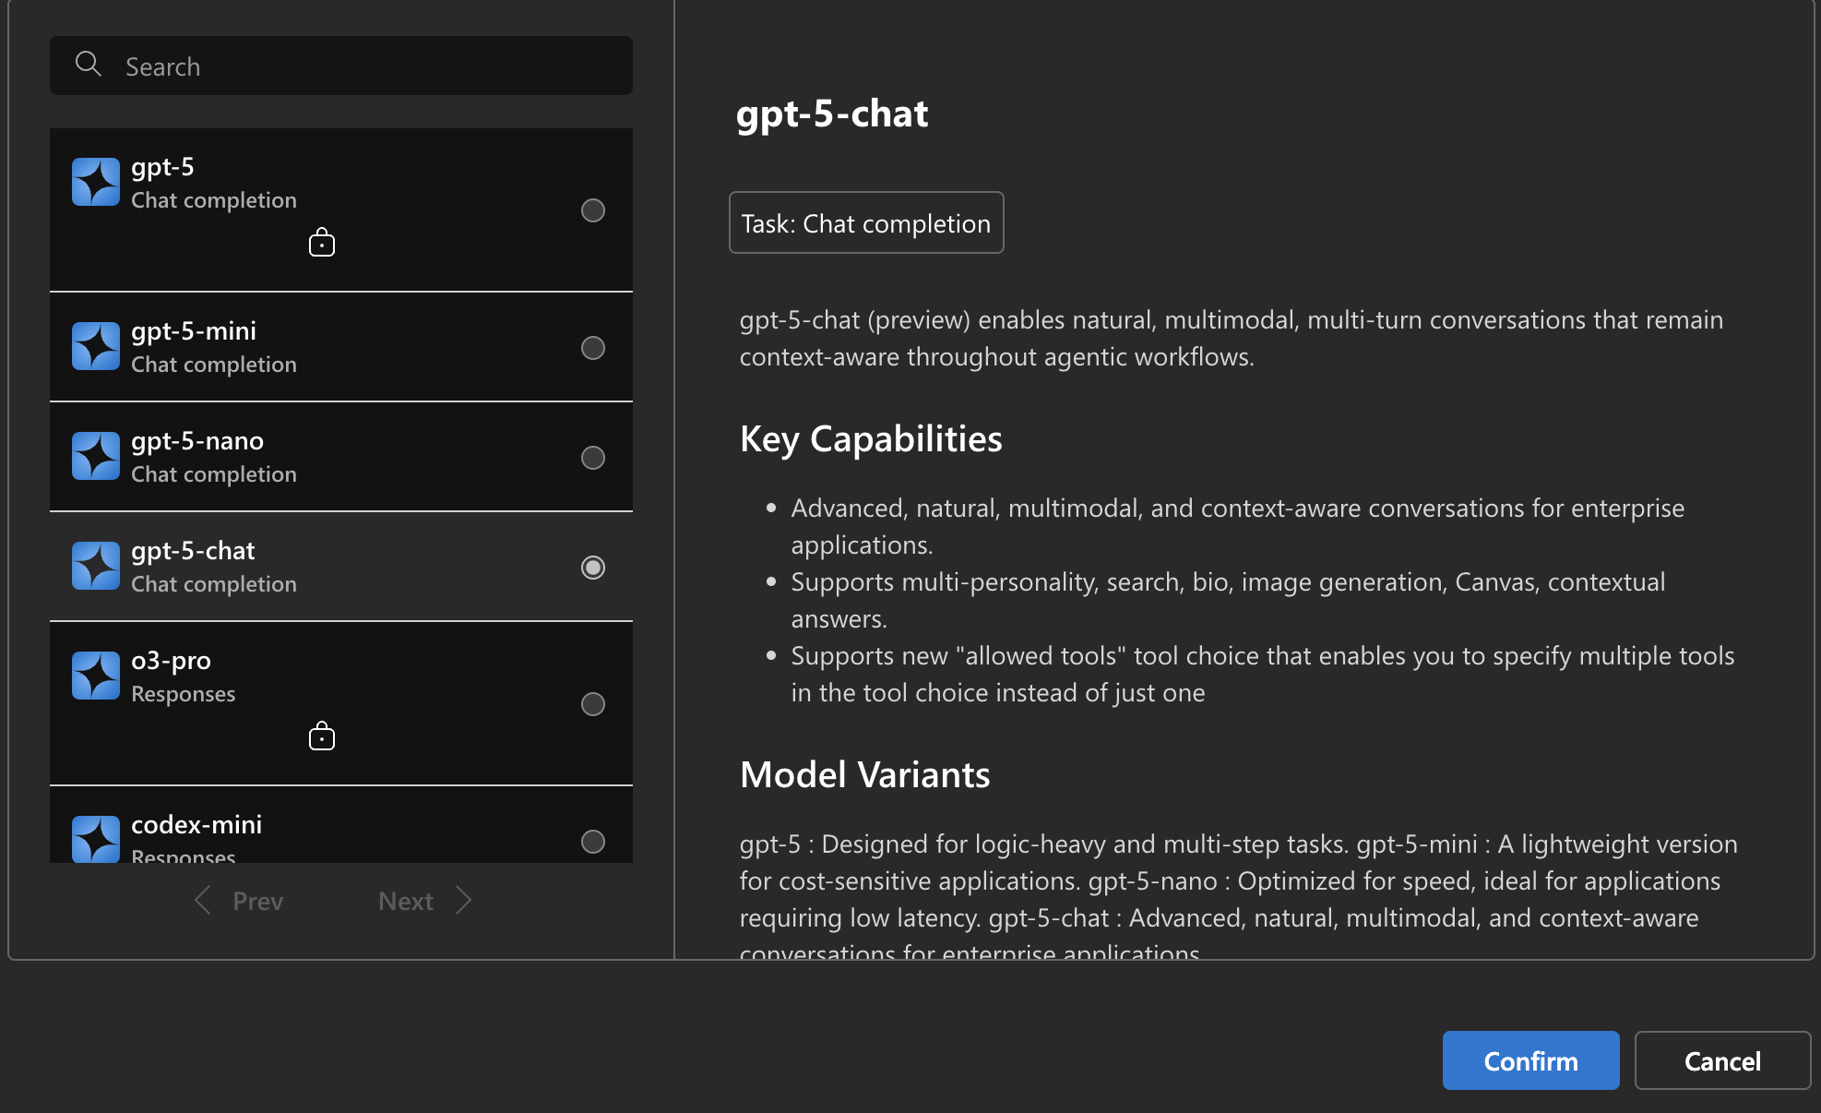Click the gpt-5-nano model icon

click(95, 455)
